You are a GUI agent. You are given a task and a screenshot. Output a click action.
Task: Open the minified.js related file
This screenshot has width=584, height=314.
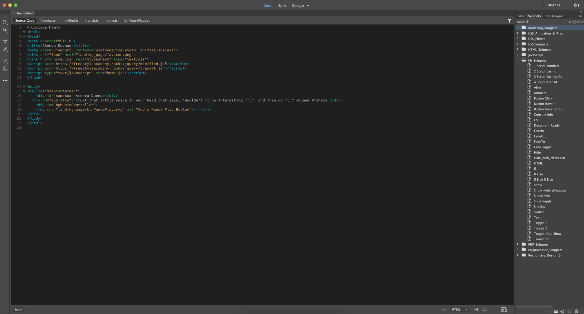click(70, 20)
